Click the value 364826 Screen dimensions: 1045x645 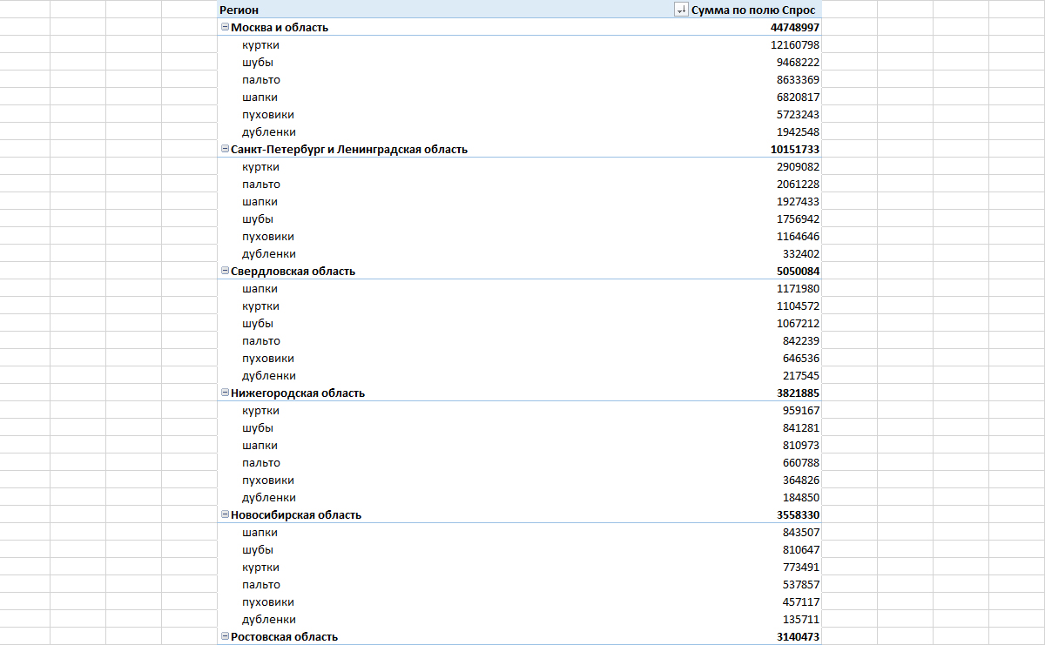tap(801, 480)
